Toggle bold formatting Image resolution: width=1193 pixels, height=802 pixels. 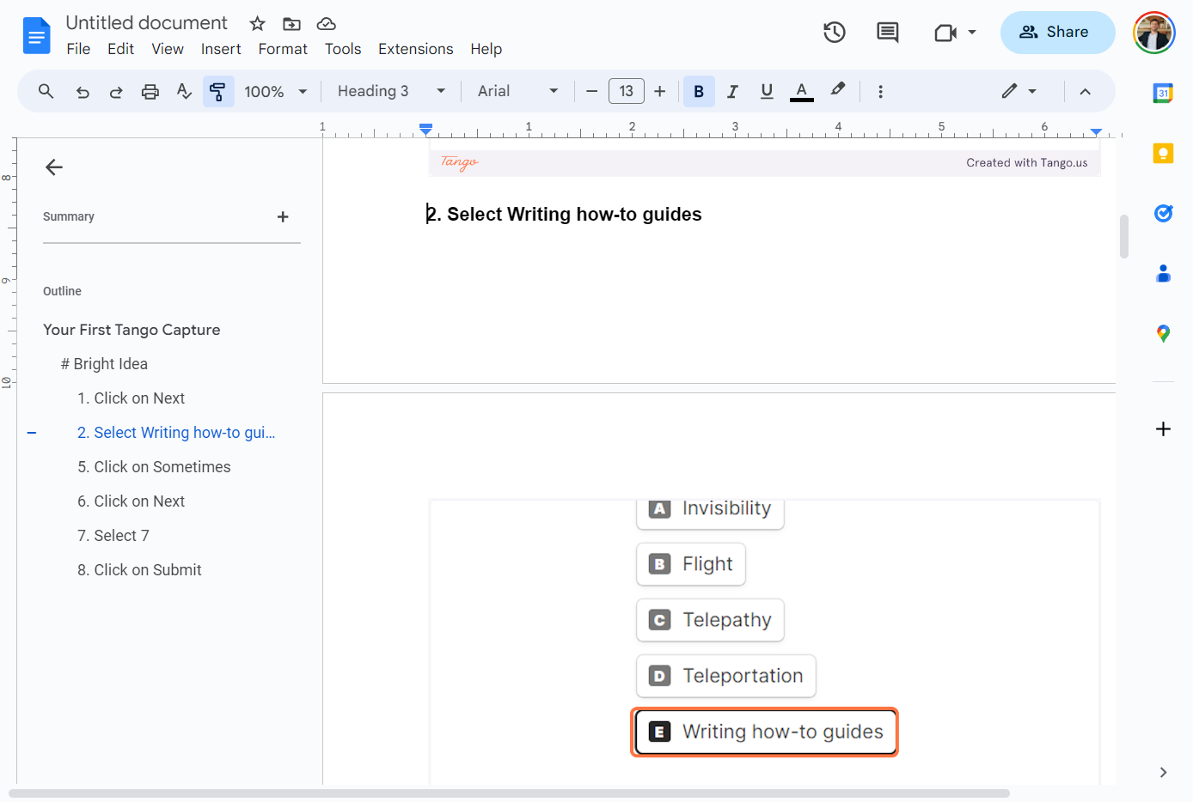pos(699,91)
